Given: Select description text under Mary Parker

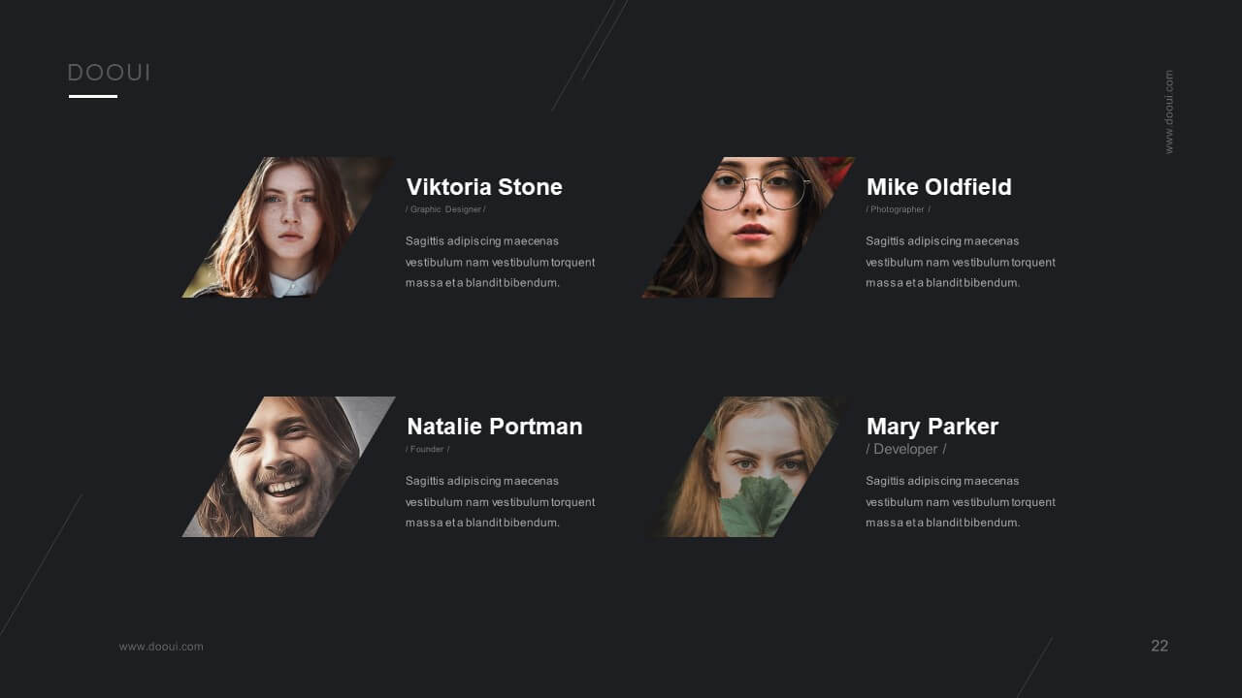Looking at the screenshot, I should 961,501.
